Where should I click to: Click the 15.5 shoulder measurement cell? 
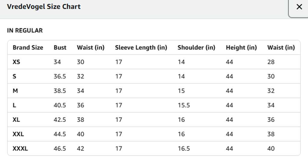(183, 105)
